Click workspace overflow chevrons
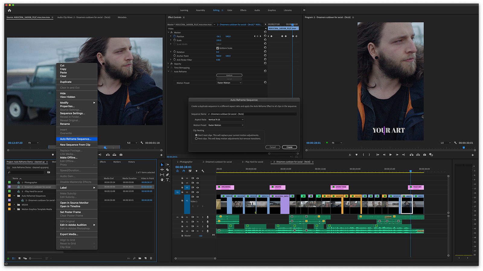The image size is (483, 271). pos(304,10)
